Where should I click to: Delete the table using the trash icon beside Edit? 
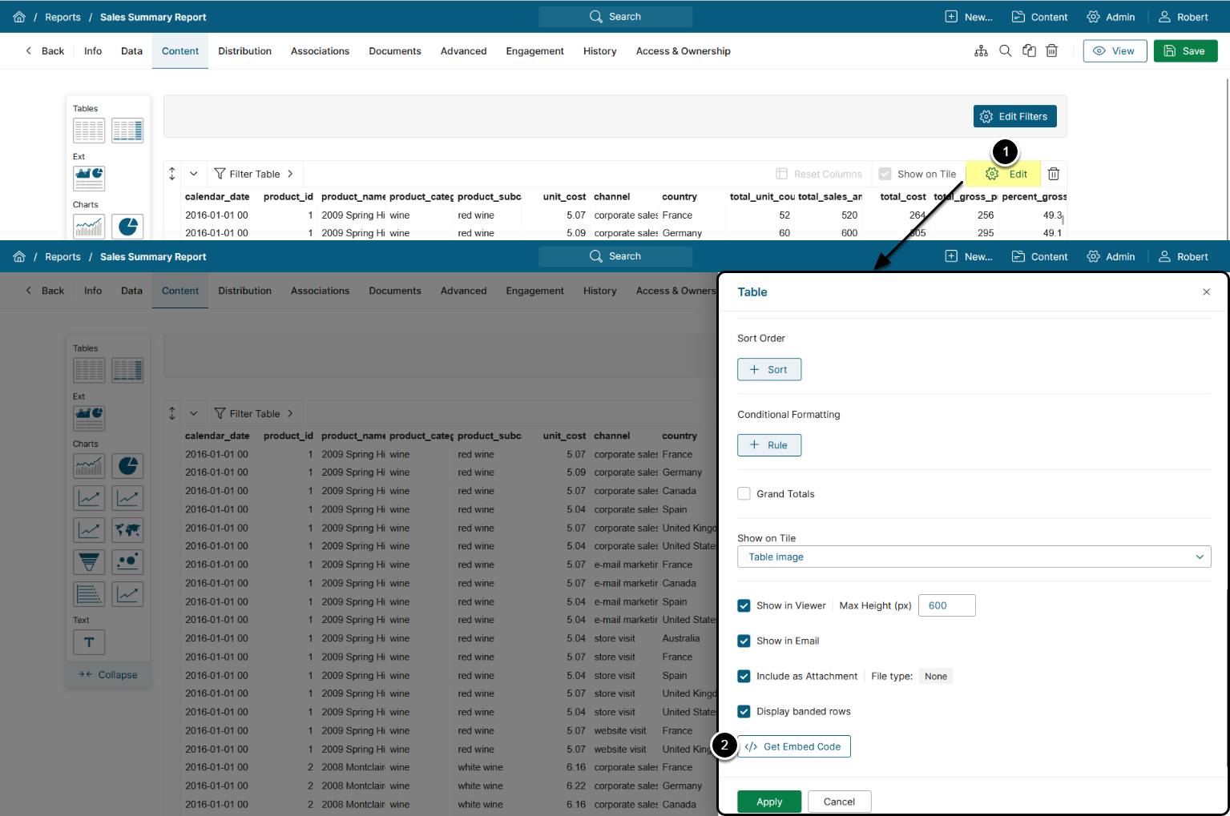click(x=1054, y=174)
